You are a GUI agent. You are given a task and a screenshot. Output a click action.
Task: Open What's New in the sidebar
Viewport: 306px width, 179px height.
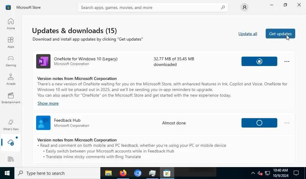(x=11, y=125)
